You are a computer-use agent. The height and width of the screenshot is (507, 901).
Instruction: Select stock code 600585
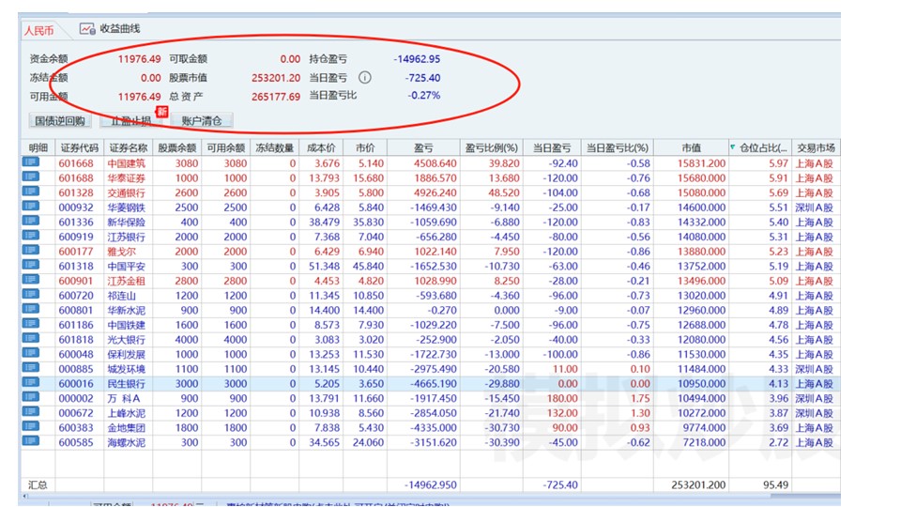(x=76, y=442)
